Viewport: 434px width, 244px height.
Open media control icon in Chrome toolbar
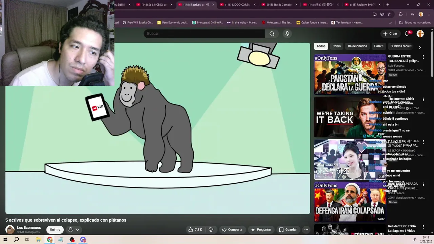point(413,14)
